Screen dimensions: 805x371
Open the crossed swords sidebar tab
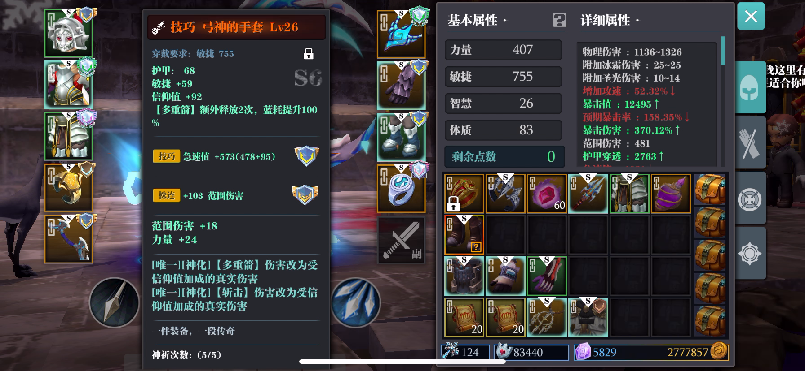pyautogui.click(x=750, y=143)
